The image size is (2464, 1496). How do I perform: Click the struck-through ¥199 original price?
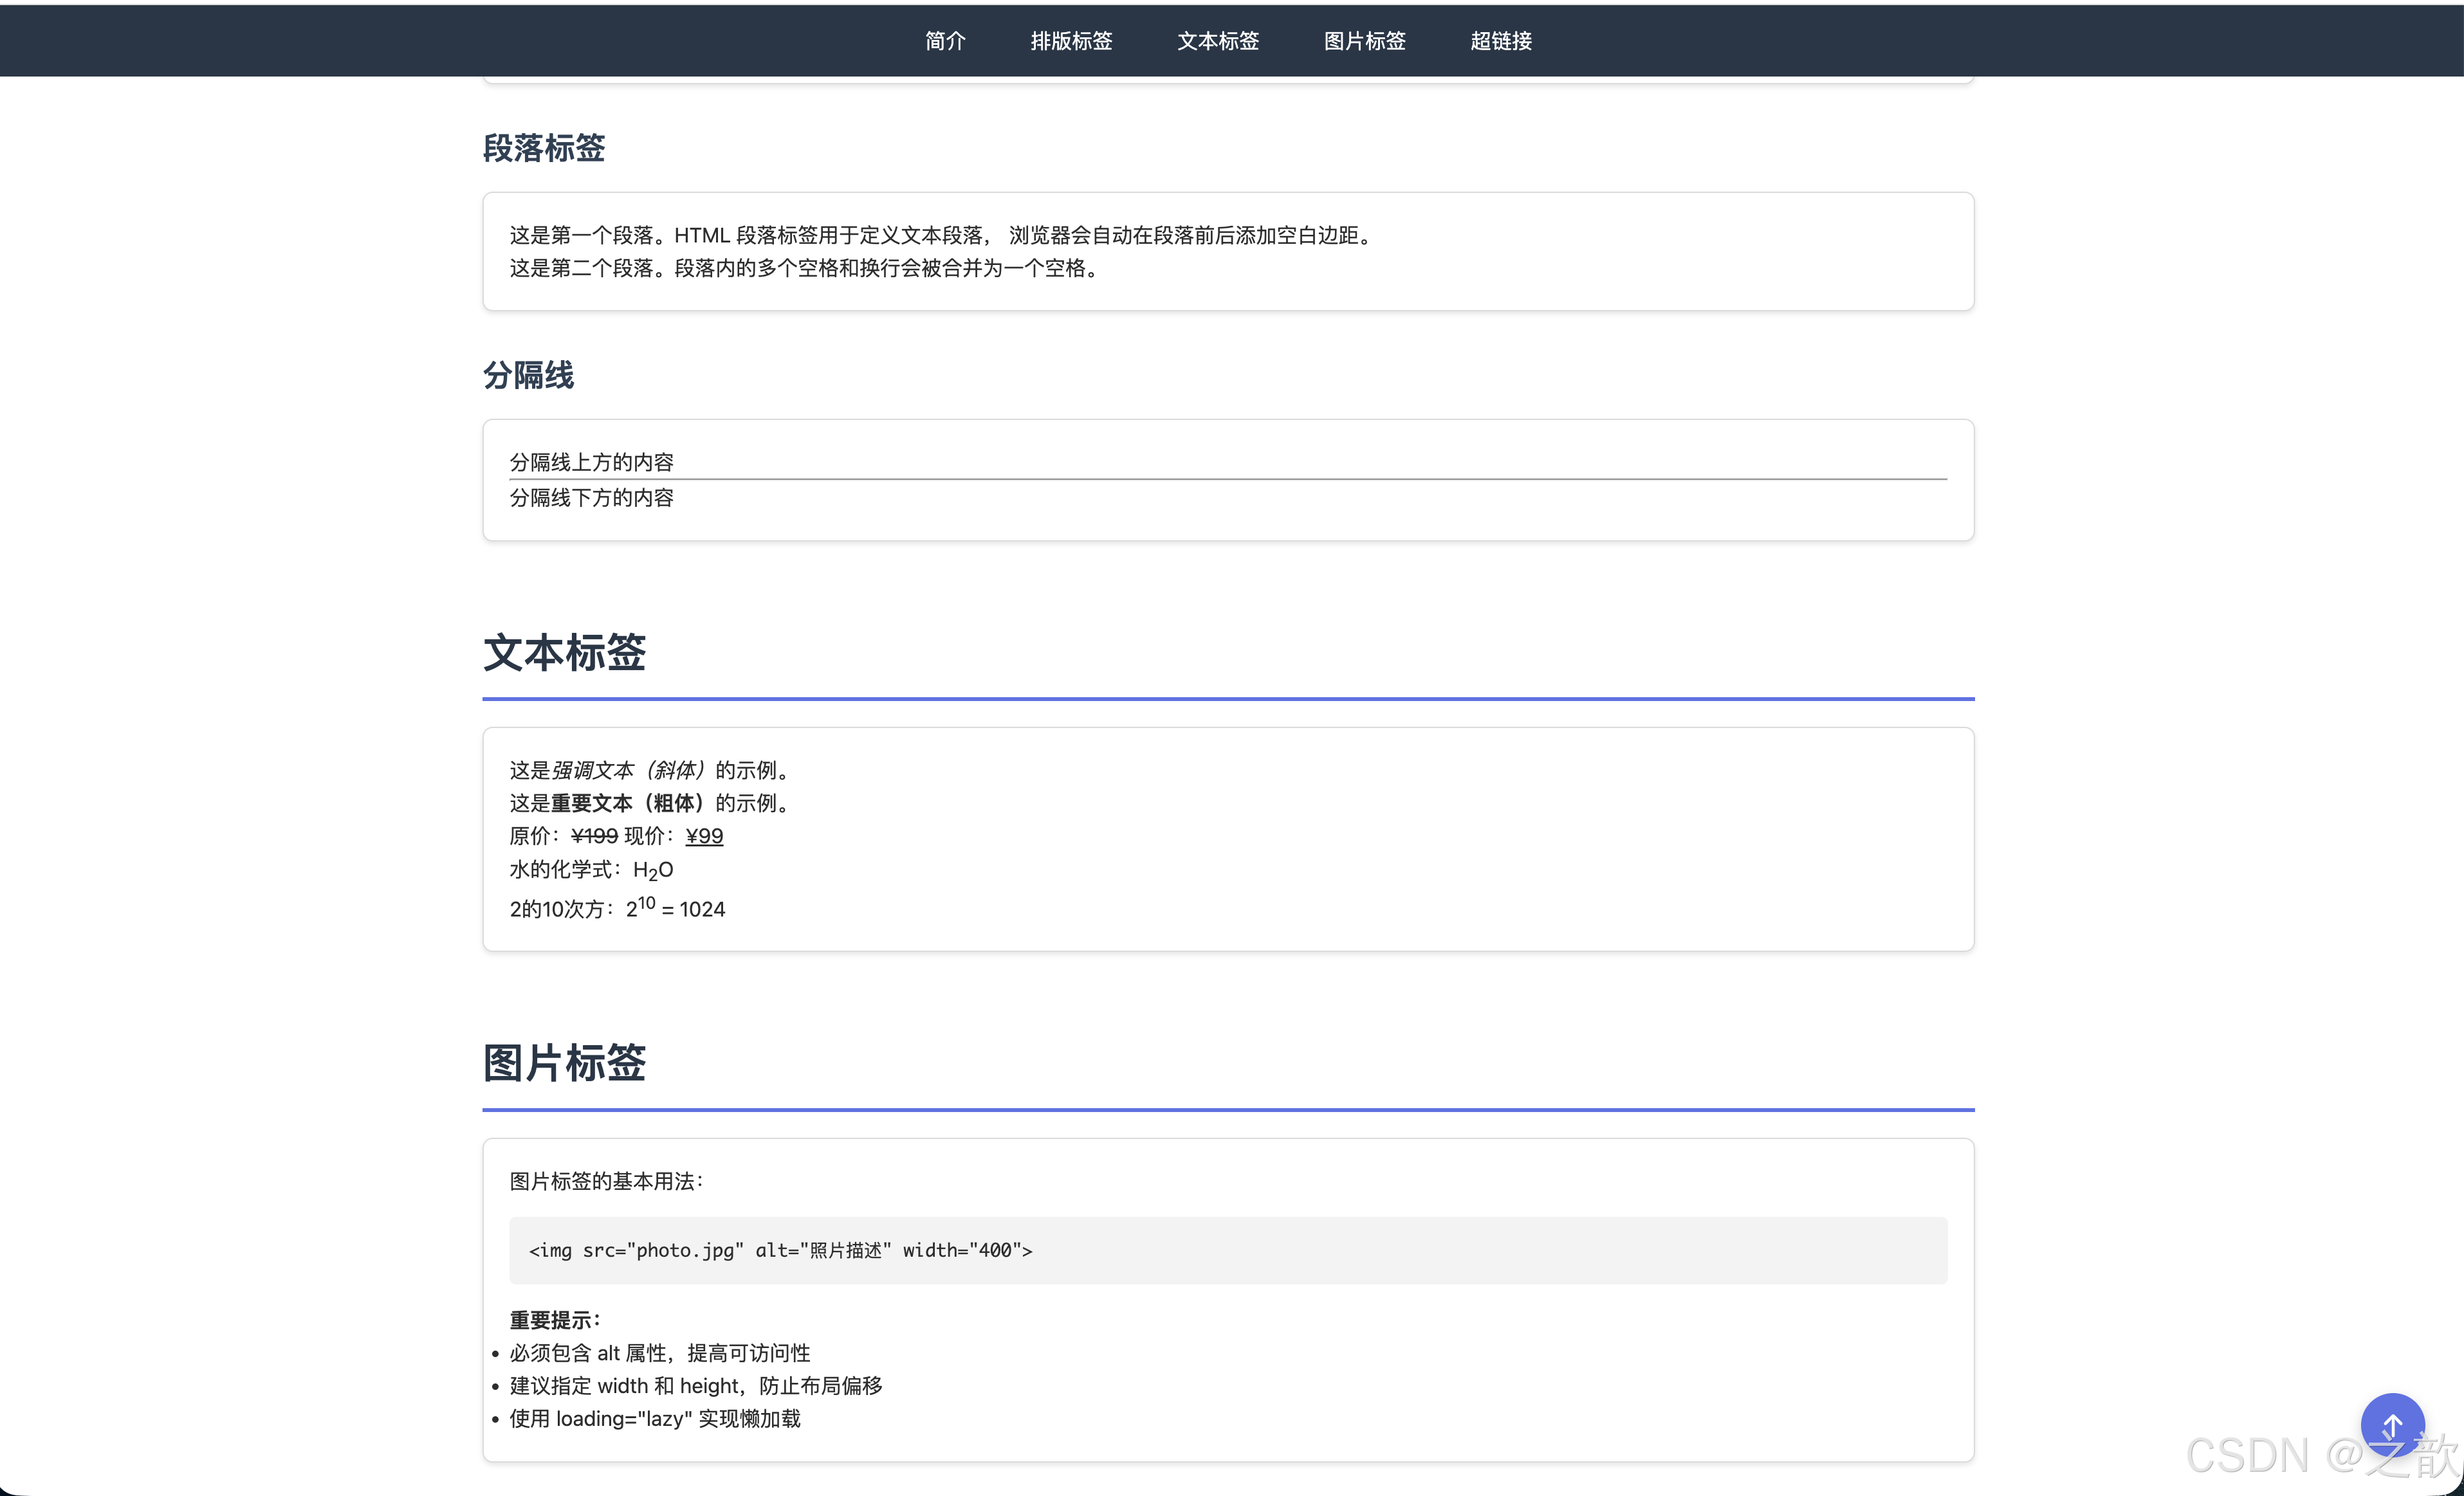[594, 836]
